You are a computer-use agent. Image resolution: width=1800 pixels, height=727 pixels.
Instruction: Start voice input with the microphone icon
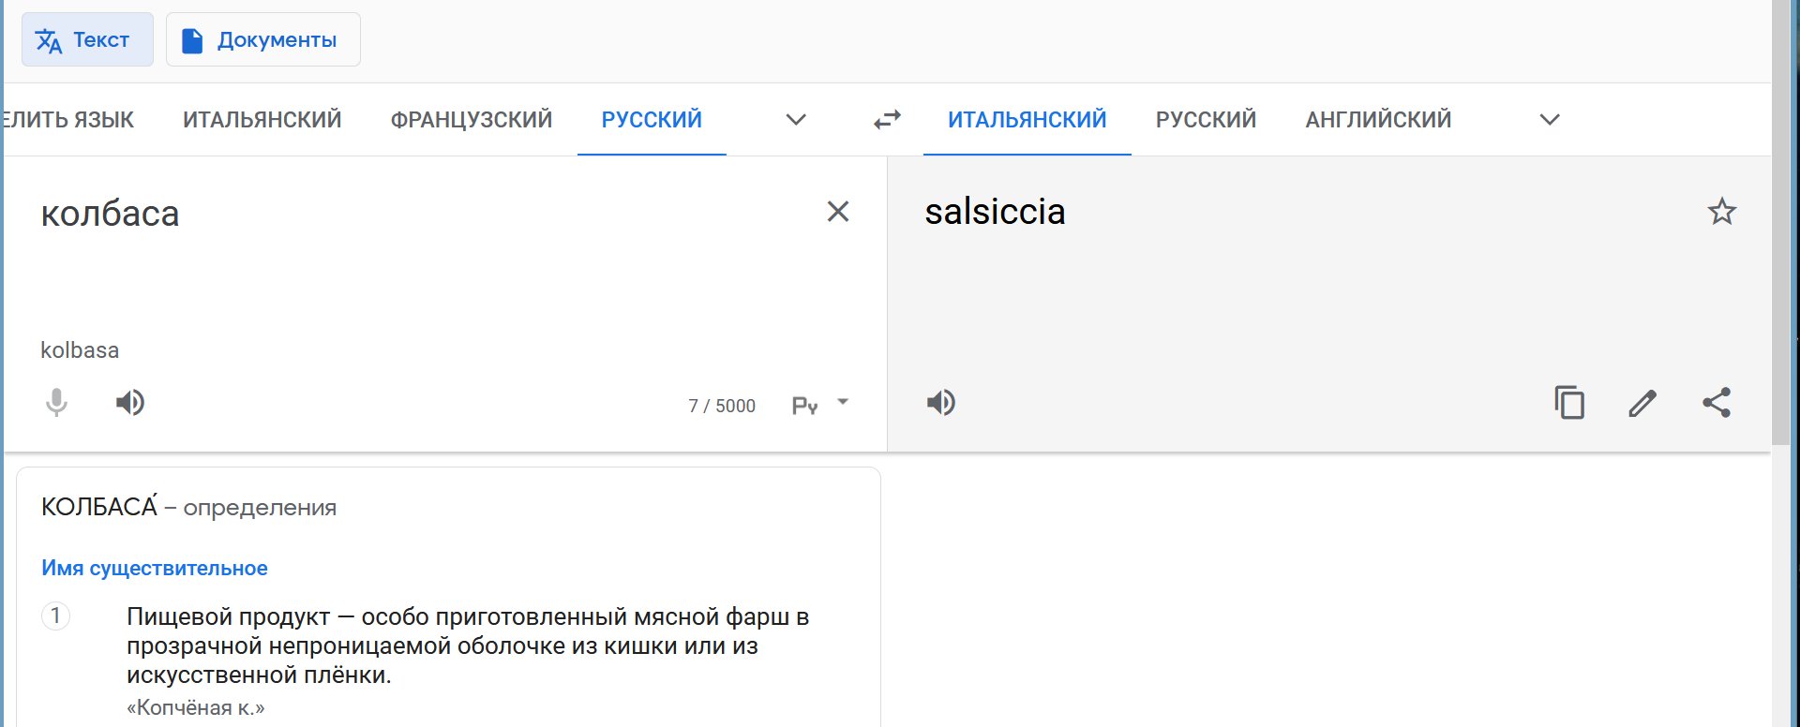point(56,403)
